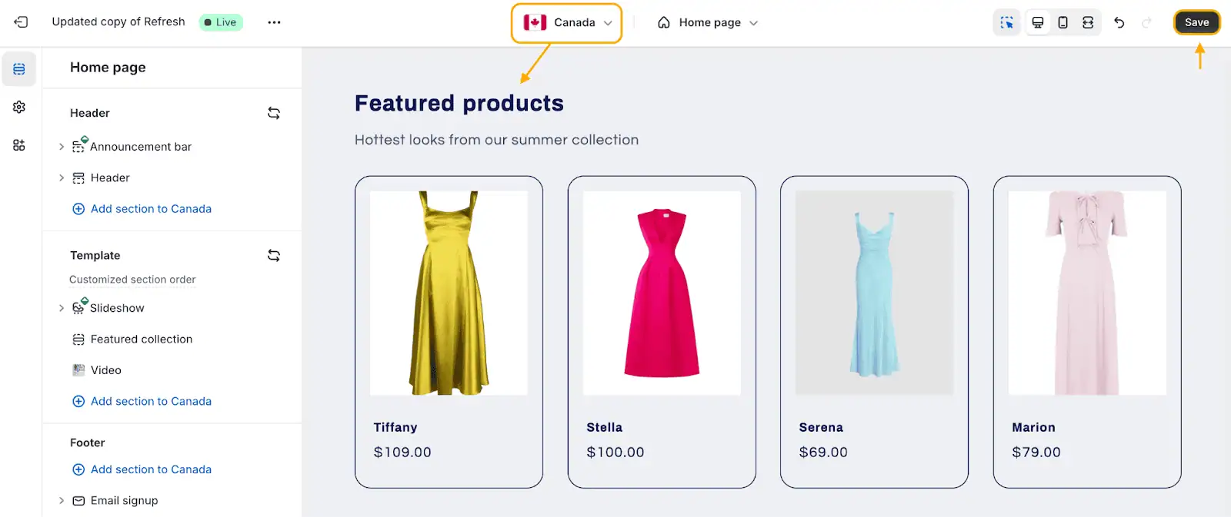1231x517 pixels.
Task: Open the Canada market dropdown
Action: pyautogui.click(x=567, y=23)
